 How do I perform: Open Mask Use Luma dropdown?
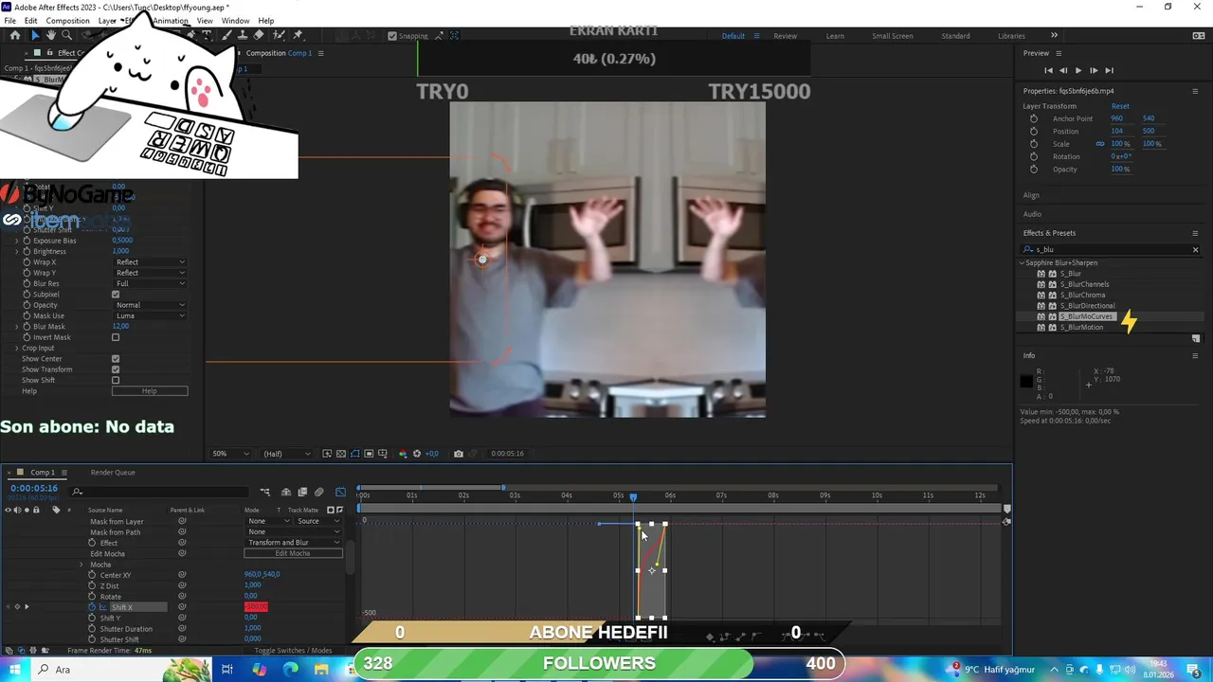(150, 315)
